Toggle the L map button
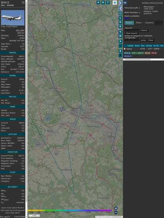This screenshot has height=218, width=164. point(120,18)
